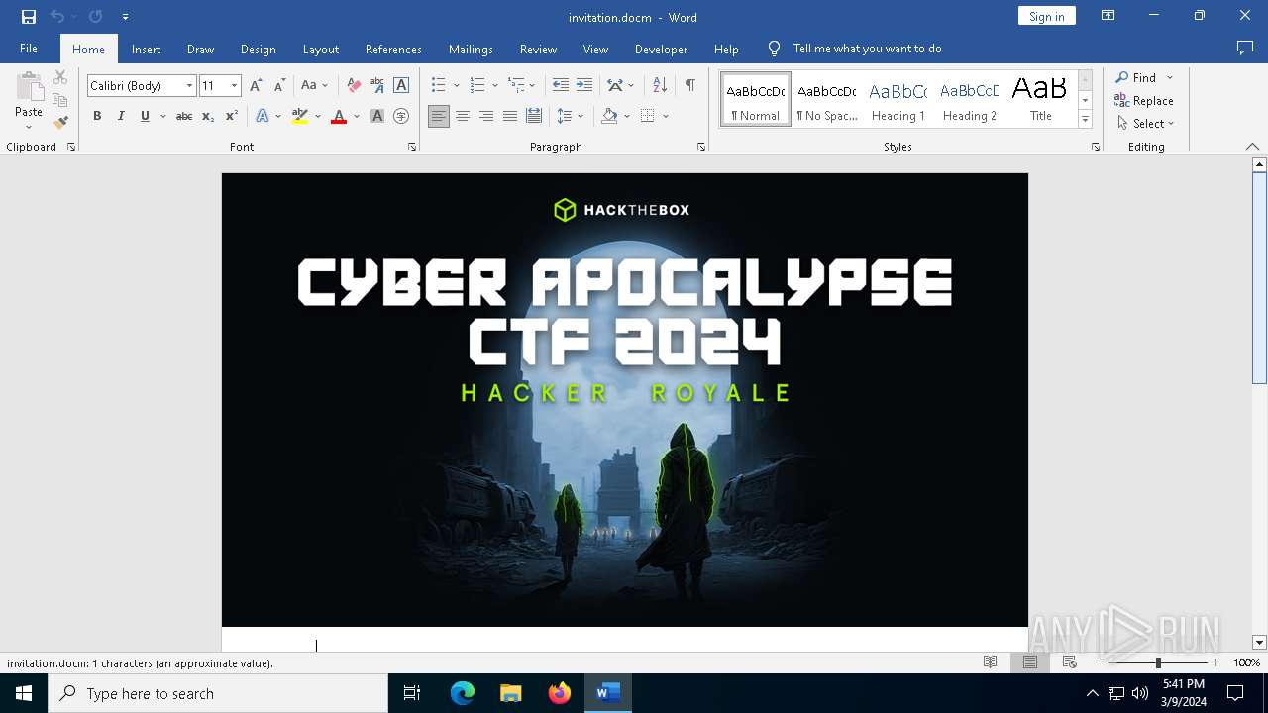The image size is (1268, 713).
Task: Click the Justify alignment icon
Action: pyautogui.click(x=510, y=116)
